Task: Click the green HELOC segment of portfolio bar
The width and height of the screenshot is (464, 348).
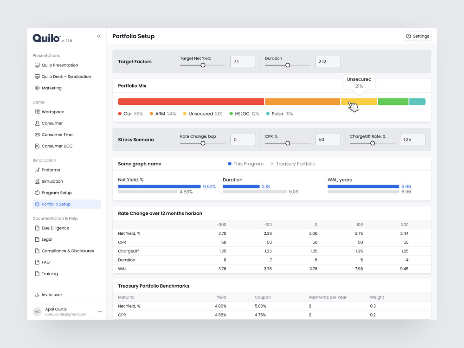Action: point(393,102)
